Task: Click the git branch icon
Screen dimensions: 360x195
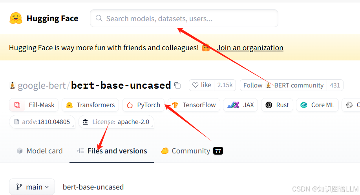Action: point(19,187)
